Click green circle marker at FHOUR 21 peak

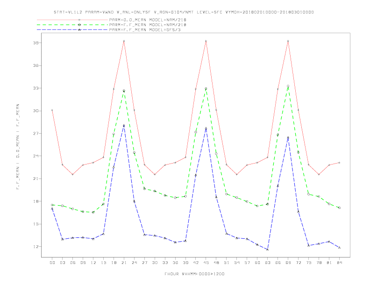124,91
